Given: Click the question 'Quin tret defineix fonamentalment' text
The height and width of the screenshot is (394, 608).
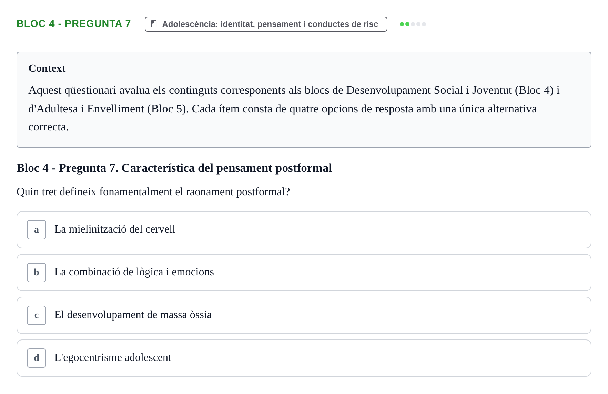Looking at the screenshot, I should 153,192.
